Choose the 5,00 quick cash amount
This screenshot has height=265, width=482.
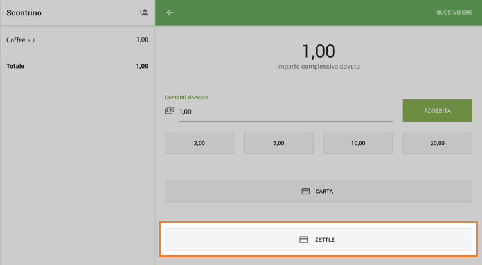pos(279,143)
